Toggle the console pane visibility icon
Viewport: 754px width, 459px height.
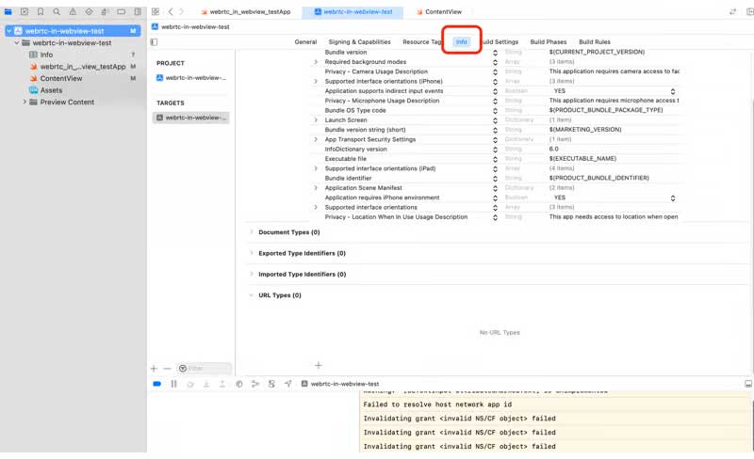click(x=748, y=384)
